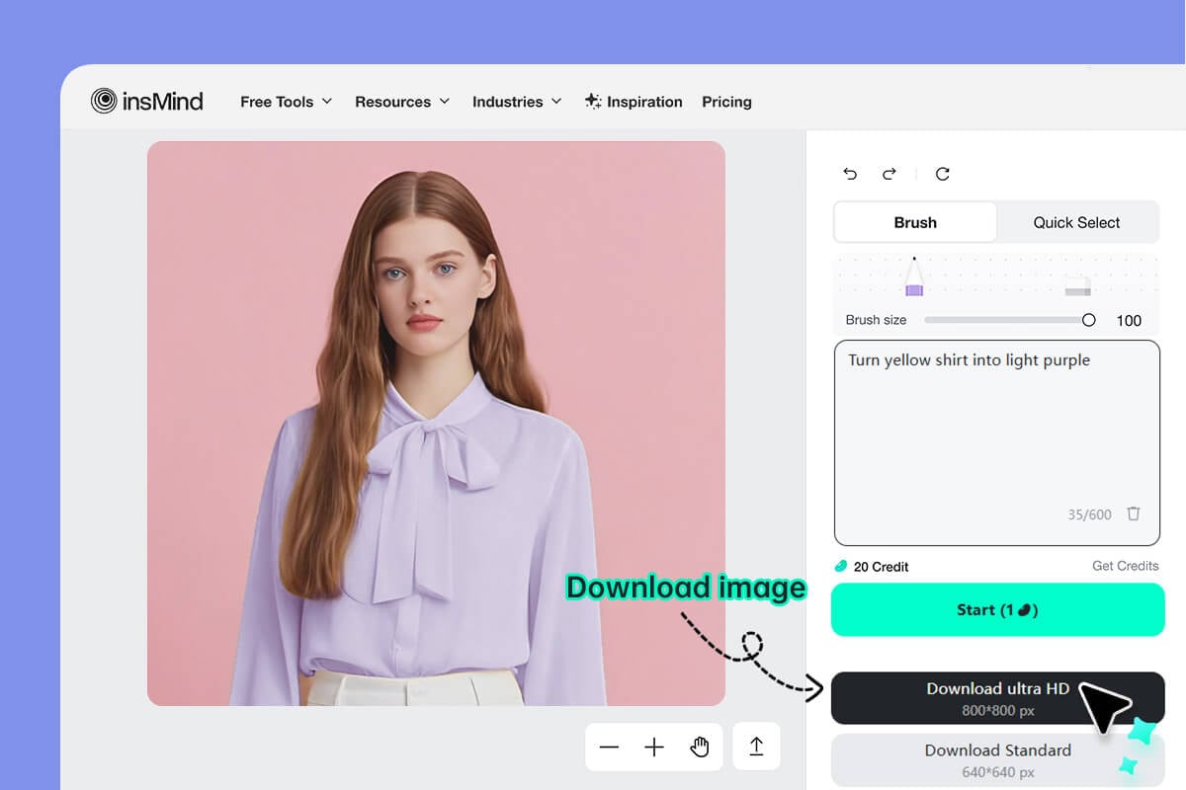Switch to the Quick Select tab
1186x790 pixels.
pos(1076,222)
